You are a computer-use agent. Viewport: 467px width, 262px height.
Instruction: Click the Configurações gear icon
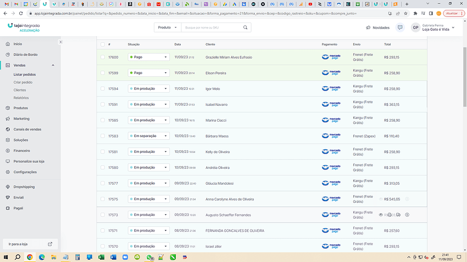tap(8, 172)
